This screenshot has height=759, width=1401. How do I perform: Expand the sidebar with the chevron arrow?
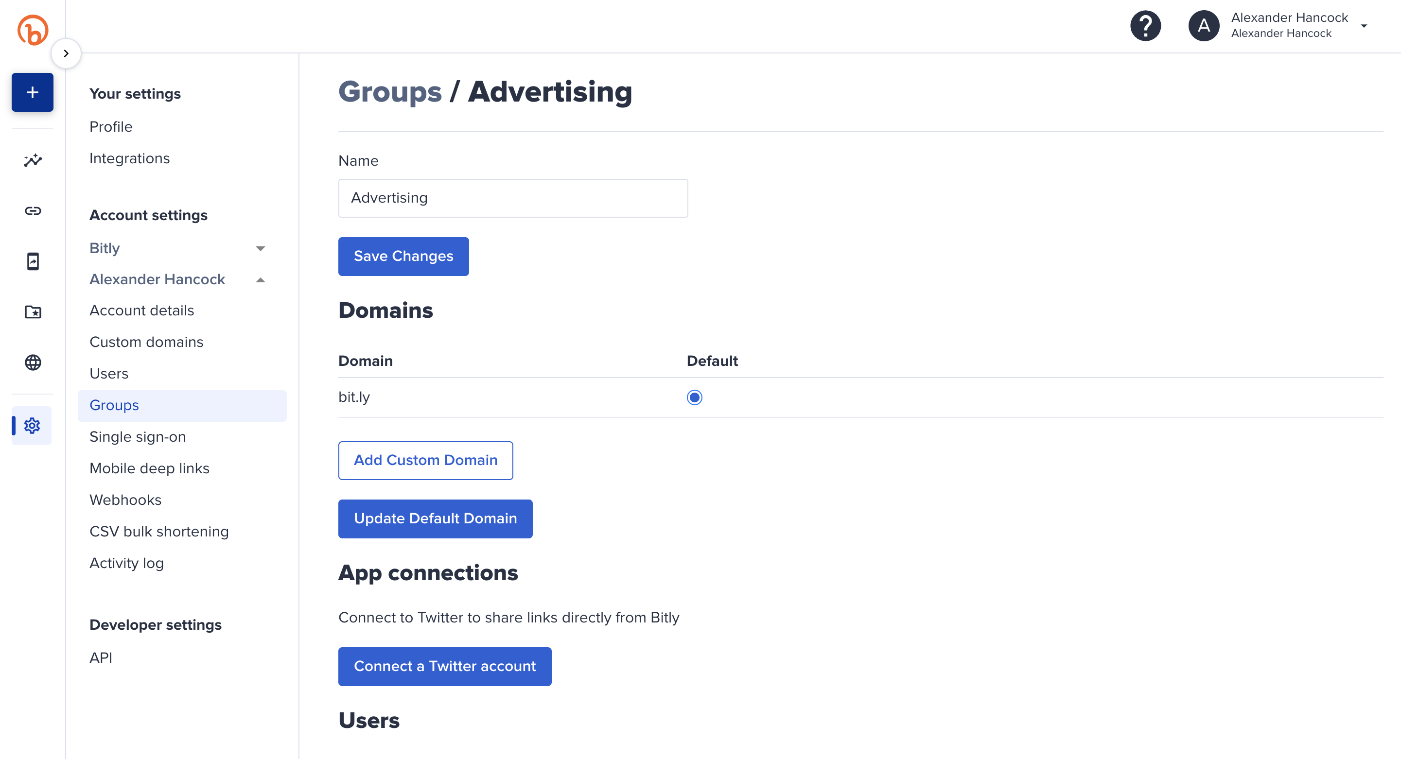pyautogui.click(x=66, y=53)
